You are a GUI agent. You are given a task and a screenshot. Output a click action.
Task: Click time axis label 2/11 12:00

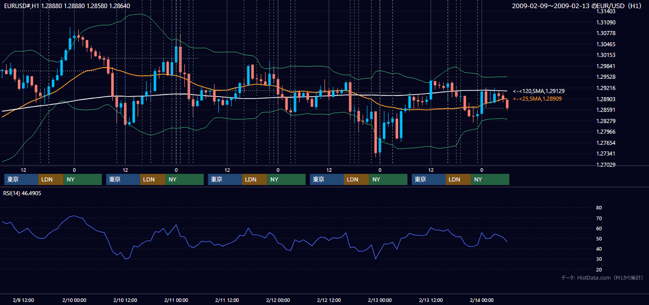tap(227, 300)
